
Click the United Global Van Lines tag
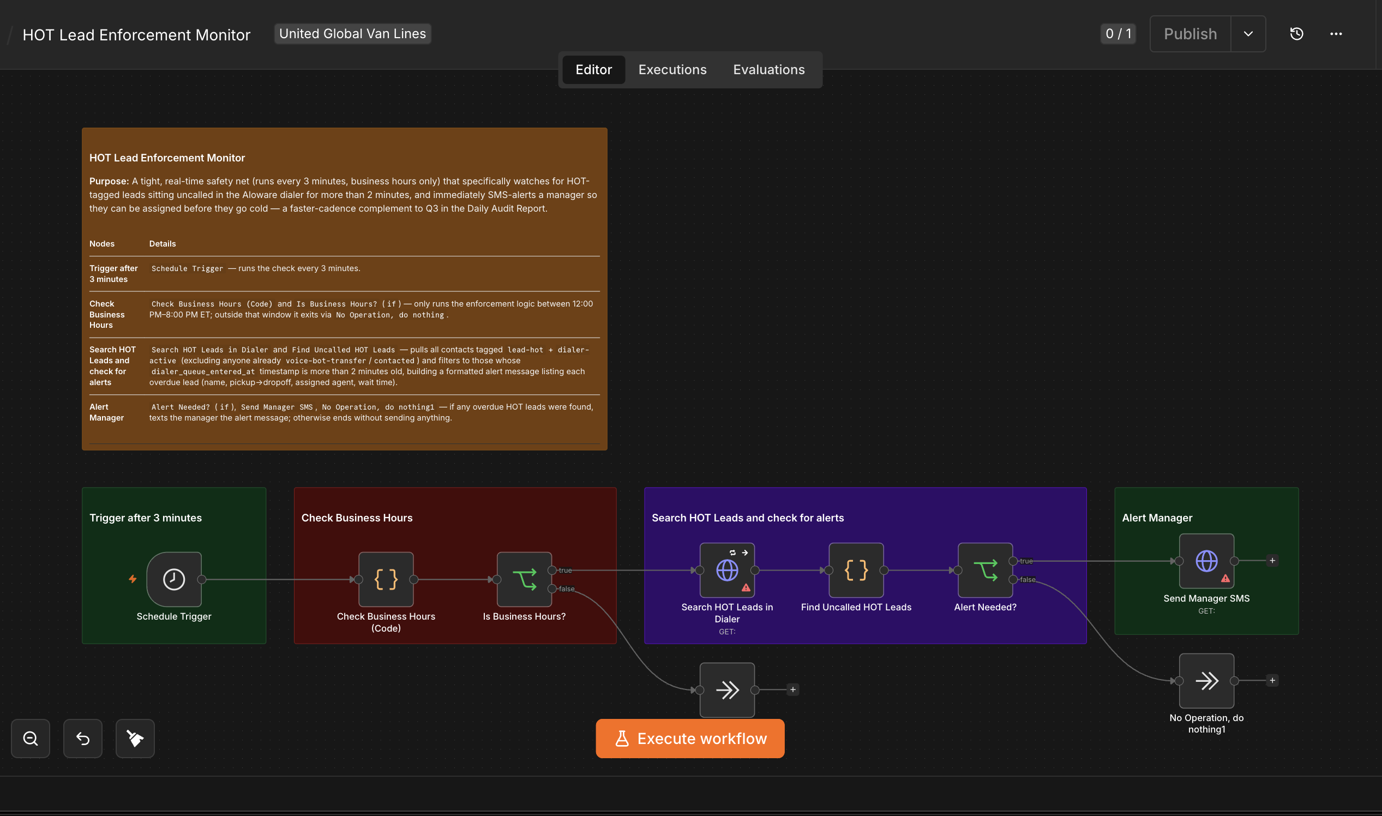coord(352,33)
